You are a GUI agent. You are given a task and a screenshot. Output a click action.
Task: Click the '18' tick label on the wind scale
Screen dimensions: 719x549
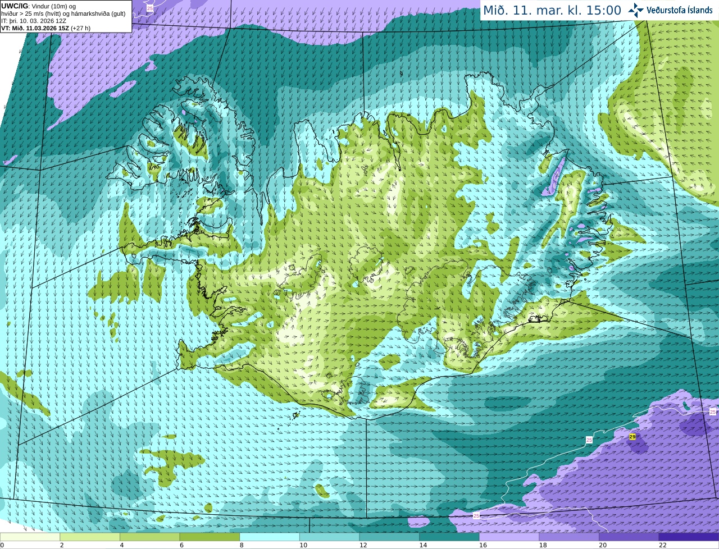(x=543, y=545)
